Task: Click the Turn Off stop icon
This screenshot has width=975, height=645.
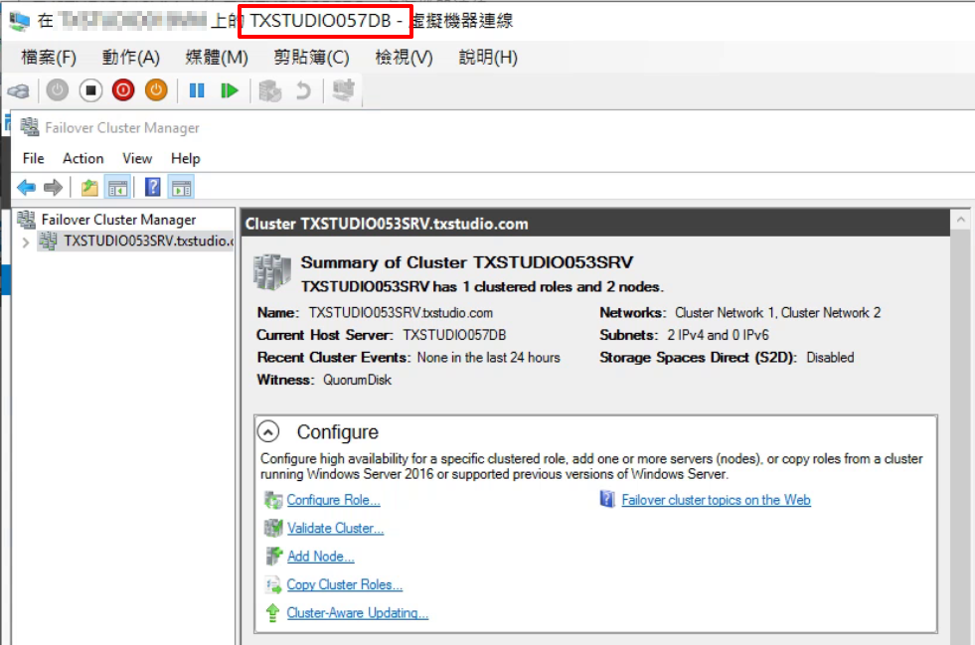Action: (x=90, y=90)
